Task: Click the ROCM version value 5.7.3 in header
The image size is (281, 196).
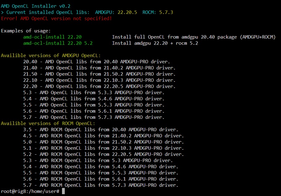Action: pyautogui.click(x=166, y=12)
